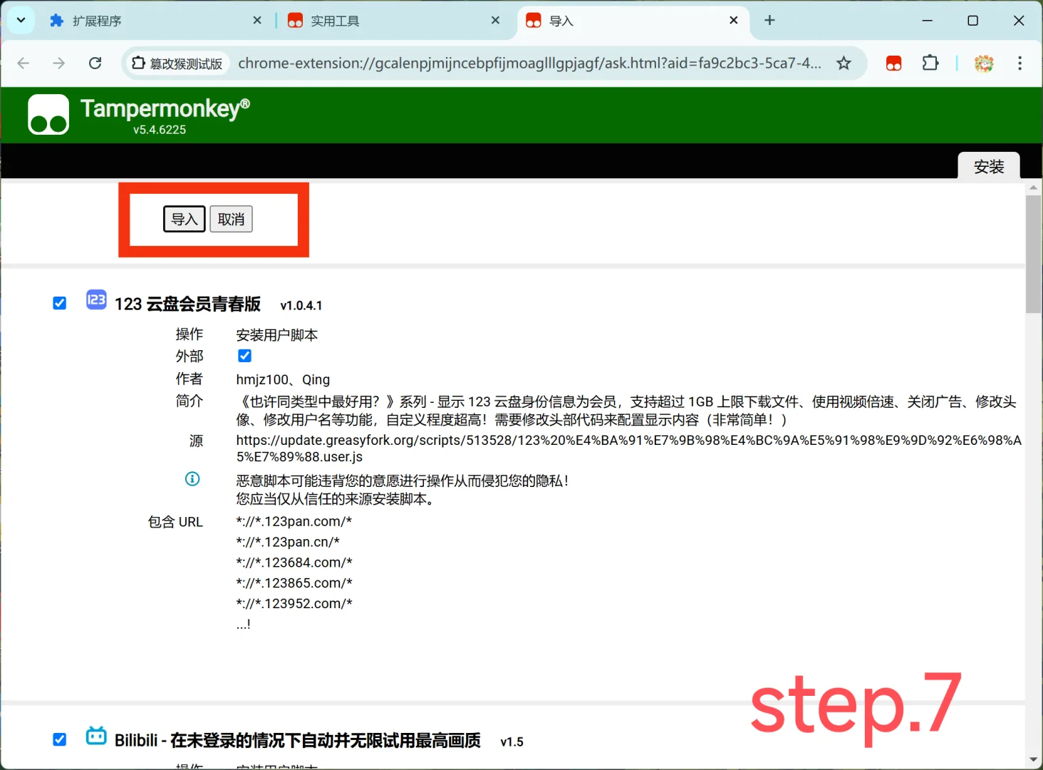Click the Bilibili script icon
This screenshot has width=1043, height=770.
[95, 736]
